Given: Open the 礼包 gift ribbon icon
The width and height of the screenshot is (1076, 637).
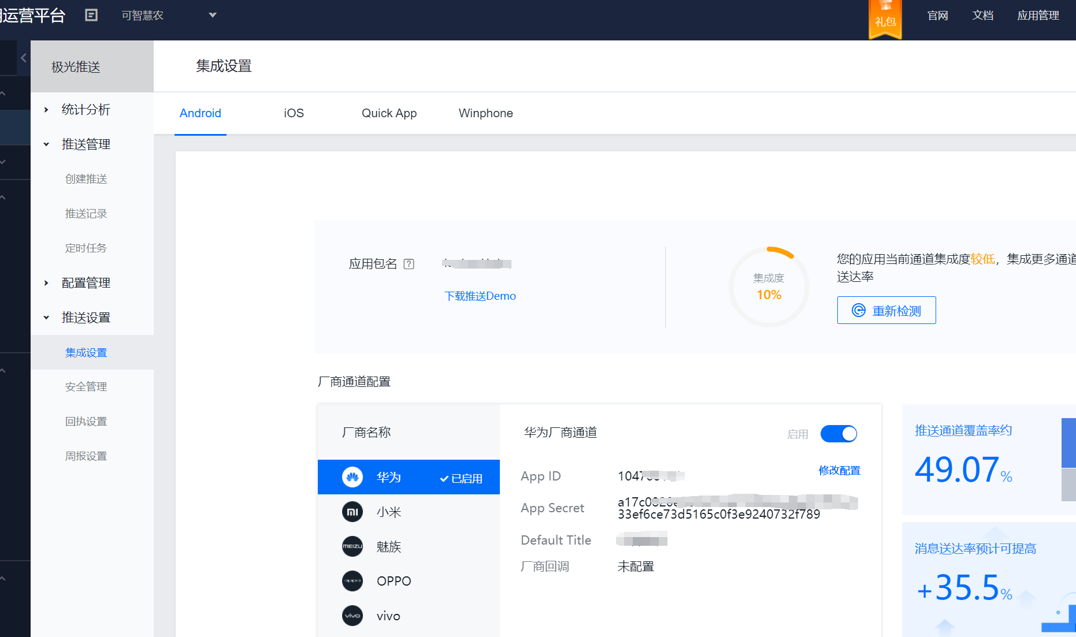Looking at the screenshot, I should 885,20.
